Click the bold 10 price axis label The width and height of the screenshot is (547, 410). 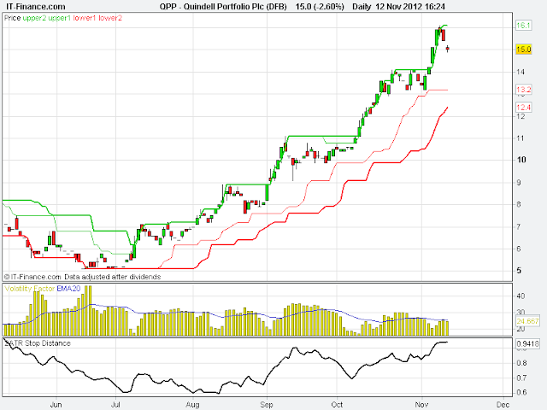pos(521,160)
